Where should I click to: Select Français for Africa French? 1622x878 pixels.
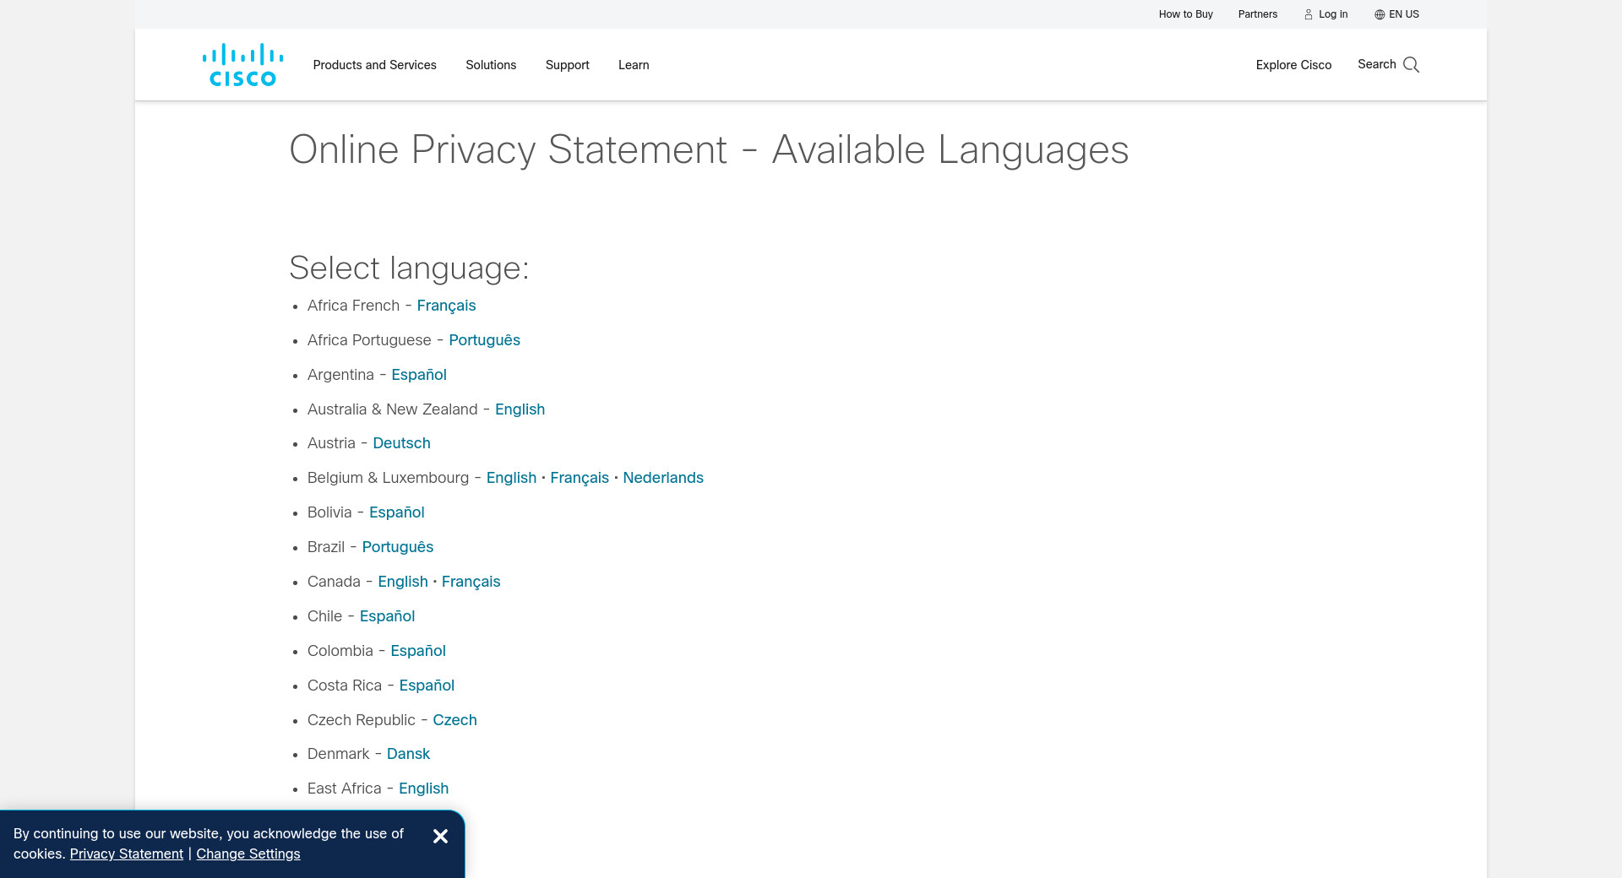coord(446,306)
